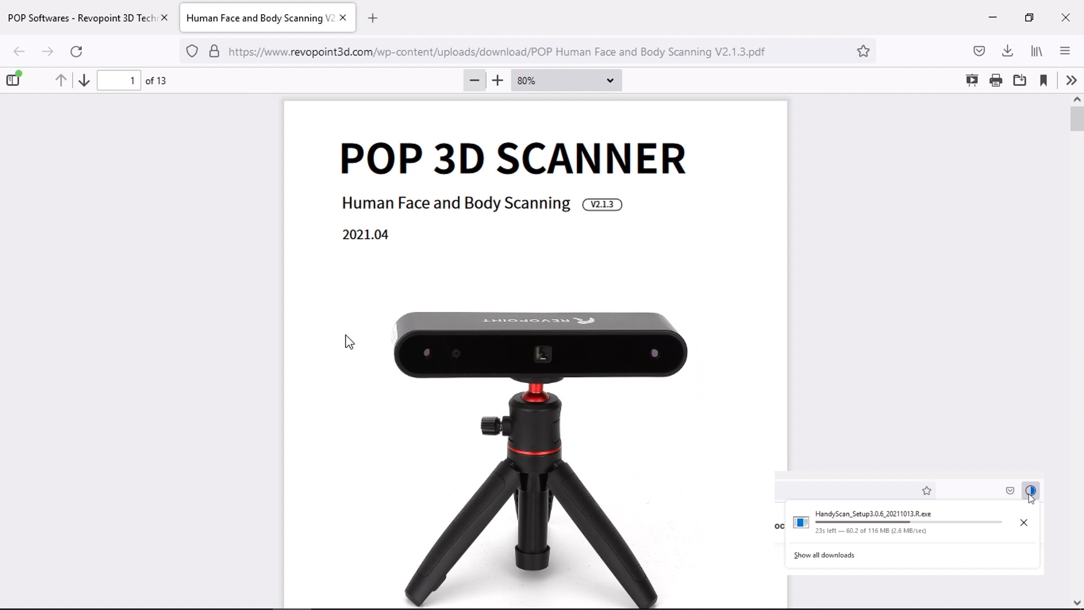1084x610 pixels.
Task: Open the Firefox hamburger application menu
Action: [x=1065, y=51]
